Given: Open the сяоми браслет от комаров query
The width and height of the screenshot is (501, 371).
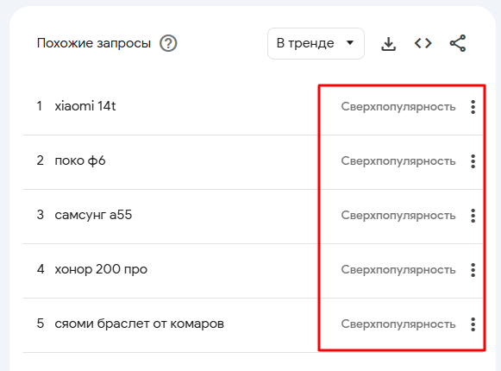Looking at the screenshot, I should (x=139, y=324).
